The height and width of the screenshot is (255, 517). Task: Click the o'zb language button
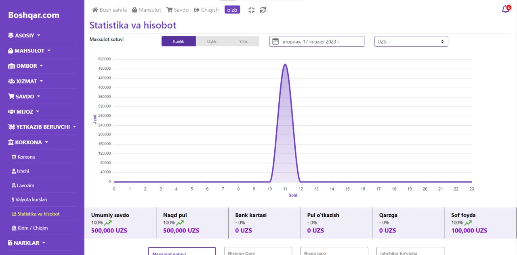click(232, 10)
